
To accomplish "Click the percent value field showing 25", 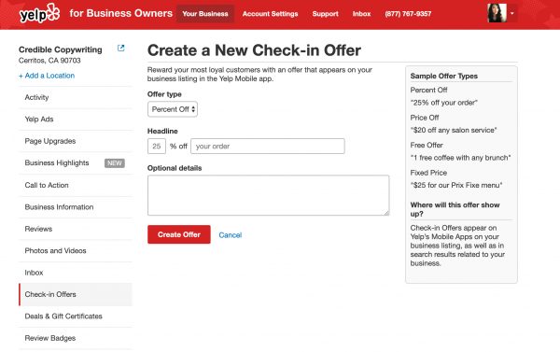I will pos(157,147).
